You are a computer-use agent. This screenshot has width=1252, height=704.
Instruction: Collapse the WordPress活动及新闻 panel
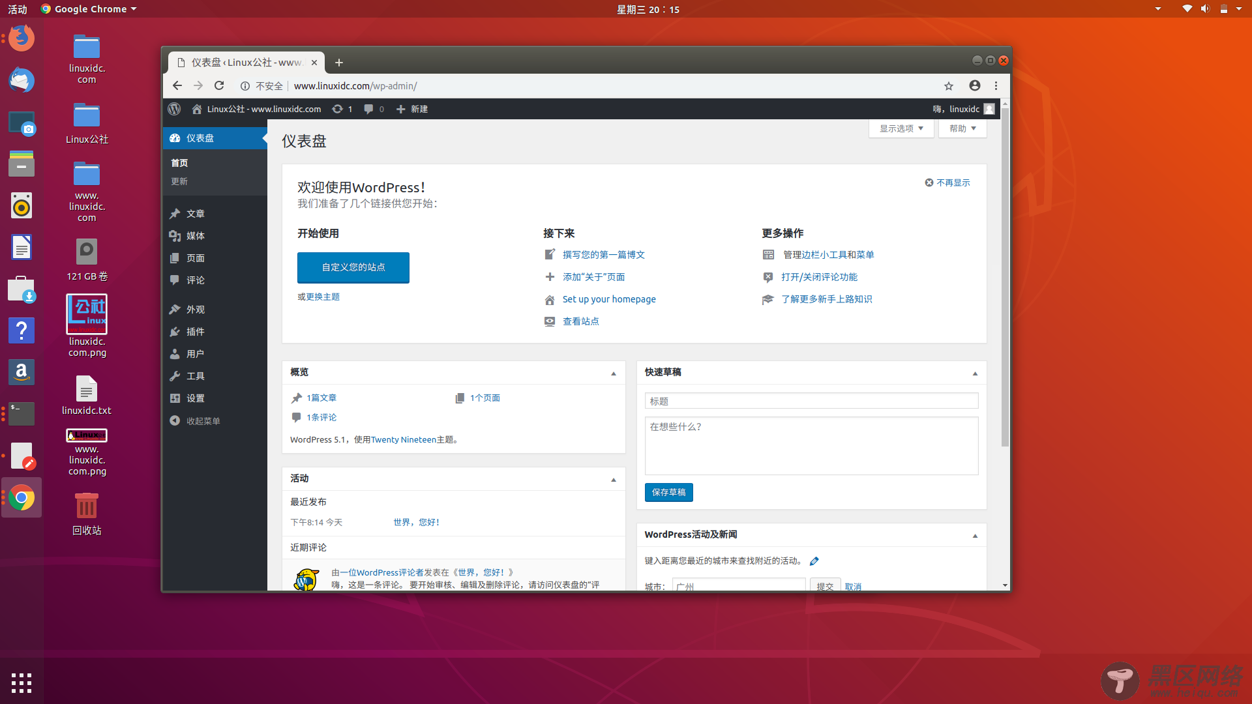(x=975, y=536)
